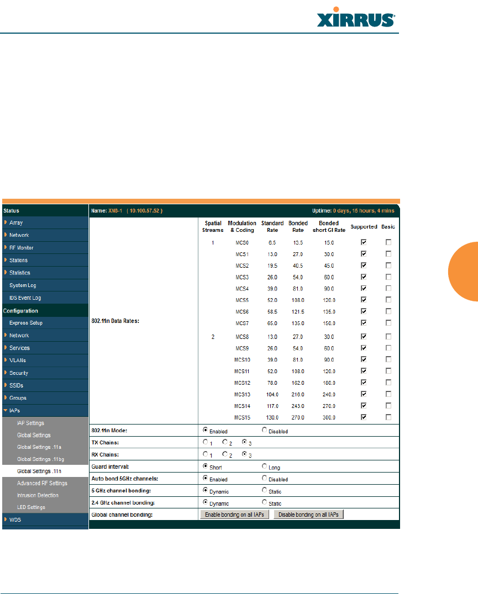Disable Auto bond 5GHz channels
This screenshot has height=594, width=478.
[x=265, y=478]
